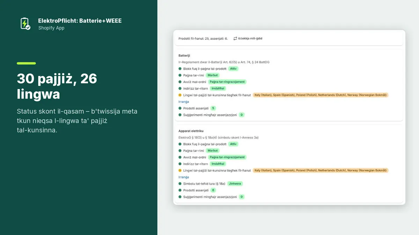The width and height of the screenshot is (419, 235).
Task: Click the Marbut badge under Apparat elettriku
Action: [x=212, y=151]
